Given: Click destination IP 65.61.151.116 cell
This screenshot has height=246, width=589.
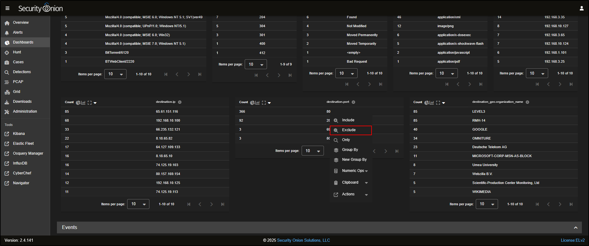Looking at the screenshot, I should (167, 111).
